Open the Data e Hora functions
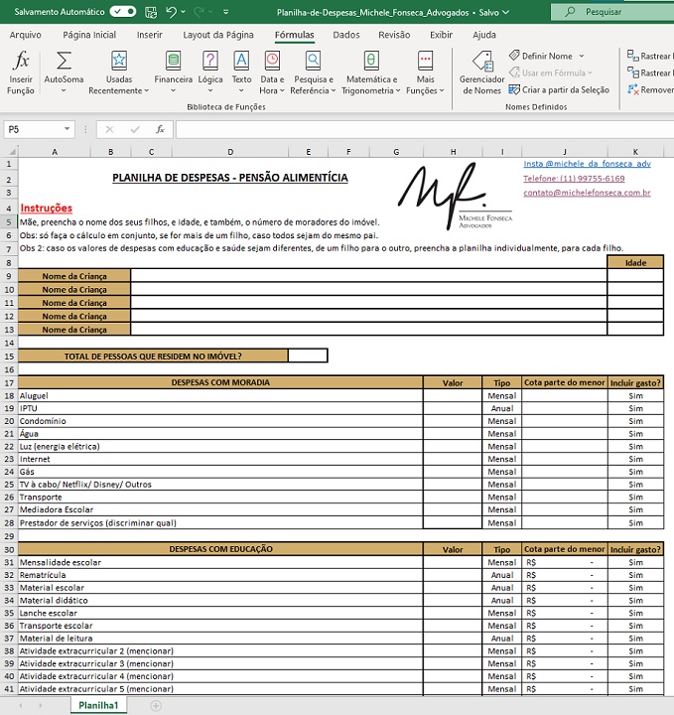The image size is (674, 715). tap(271, 72)
